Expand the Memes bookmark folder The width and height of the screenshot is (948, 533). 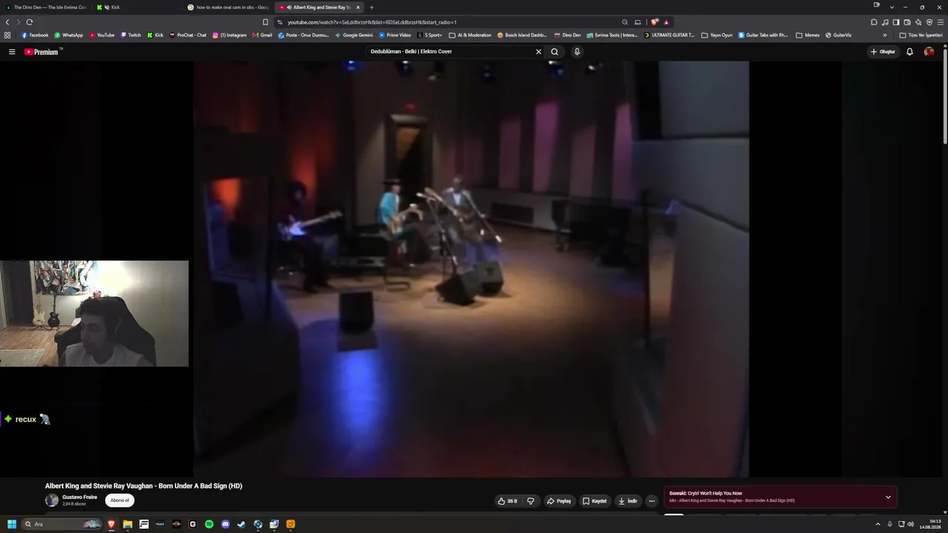[807, 35]
